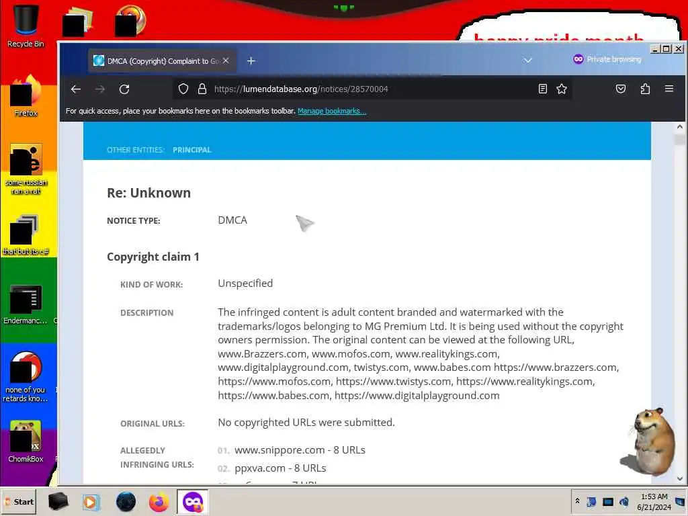
Task: Open the folder desktop icon beside Recycle Bin
Action: (x=78, y=21)
